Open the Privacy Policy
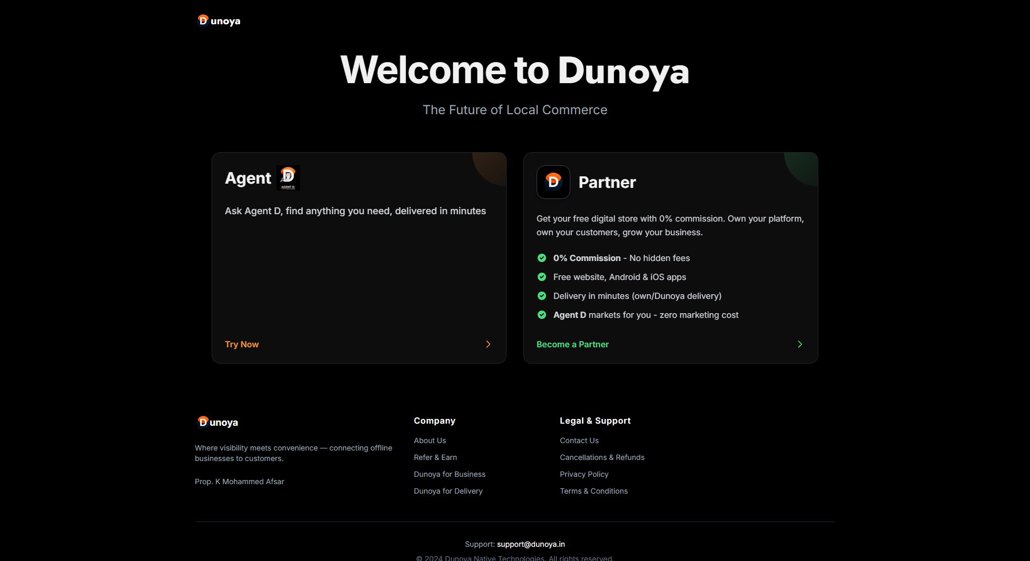Image resolution: width=1030 pixels, height=561 pixels. [583, 474]
